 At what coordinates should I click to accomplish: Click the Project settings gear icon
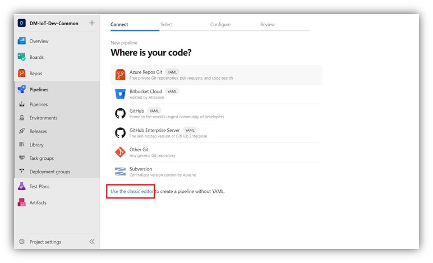(22, 242)
